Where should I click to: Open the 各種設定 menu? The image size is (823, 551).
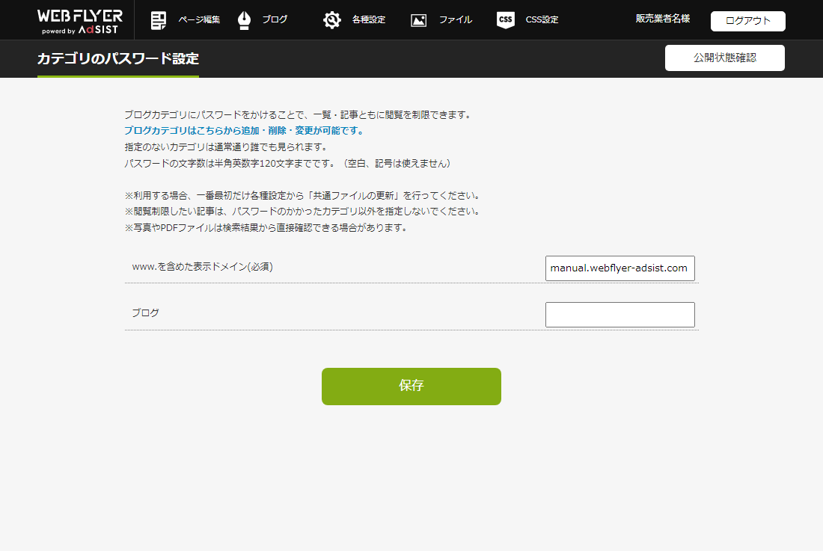368,20
